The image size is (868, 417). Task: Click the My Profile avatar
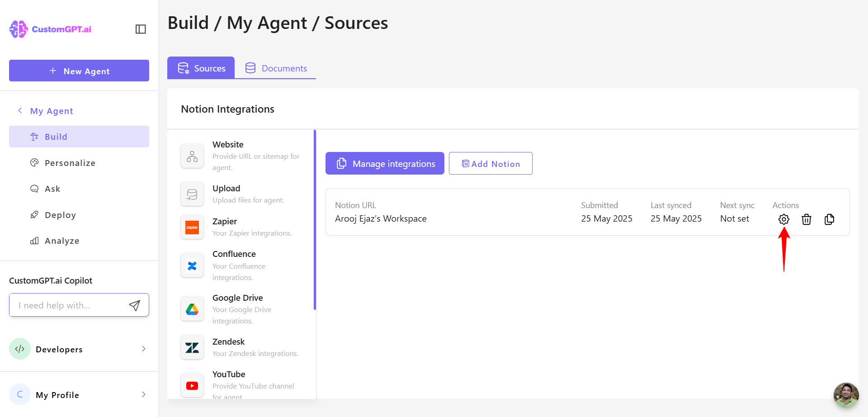click(20, 394)
